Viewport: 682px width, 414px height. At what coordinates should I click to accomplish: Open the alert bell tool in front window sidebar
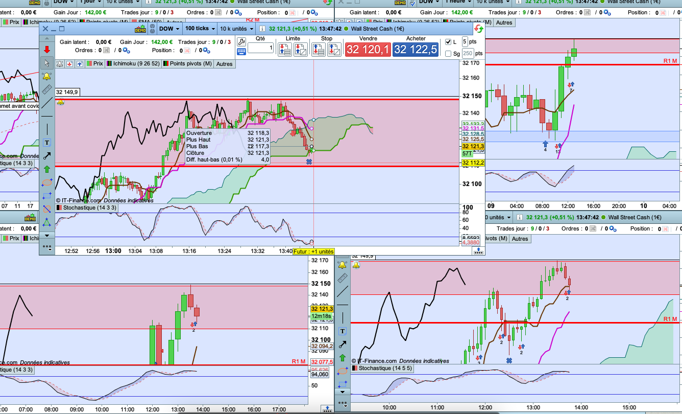(x=46, y=77)
